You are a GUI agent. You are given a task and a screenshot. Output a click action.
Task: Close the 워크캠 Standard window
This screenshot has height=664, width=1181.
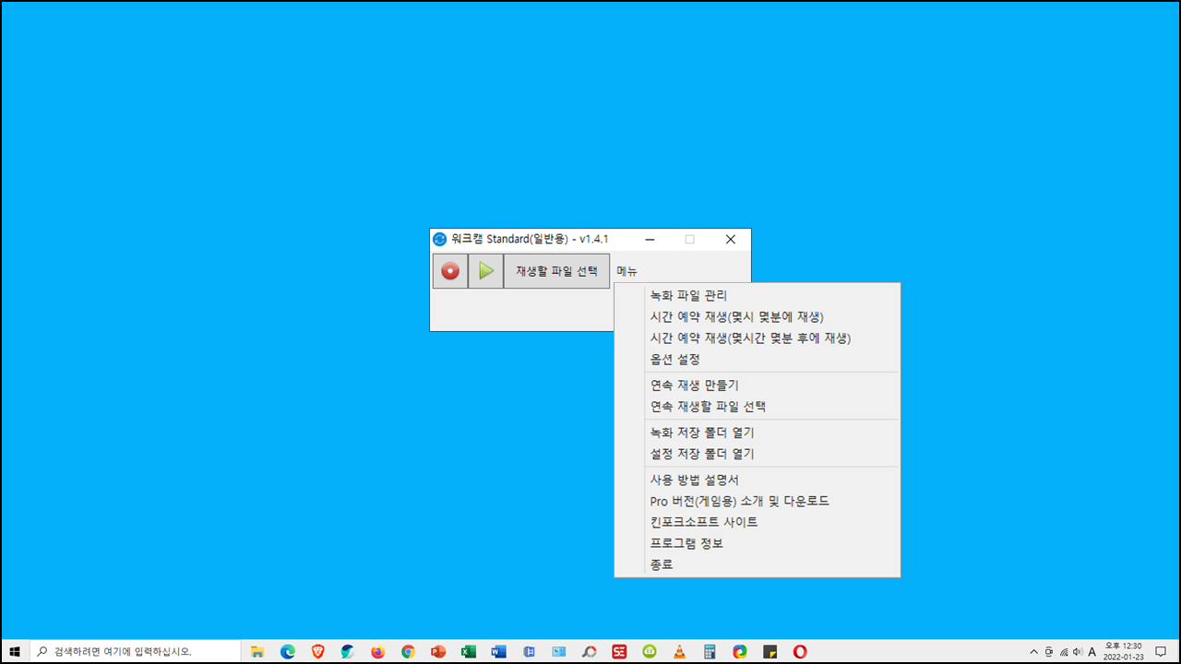(731, 239)
